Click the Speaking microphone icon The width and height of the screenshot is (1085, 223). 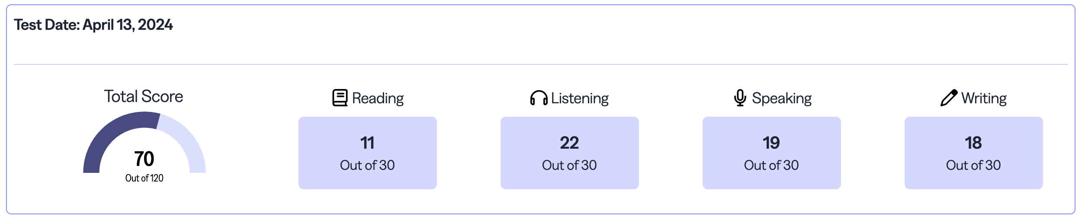(740, 98)
